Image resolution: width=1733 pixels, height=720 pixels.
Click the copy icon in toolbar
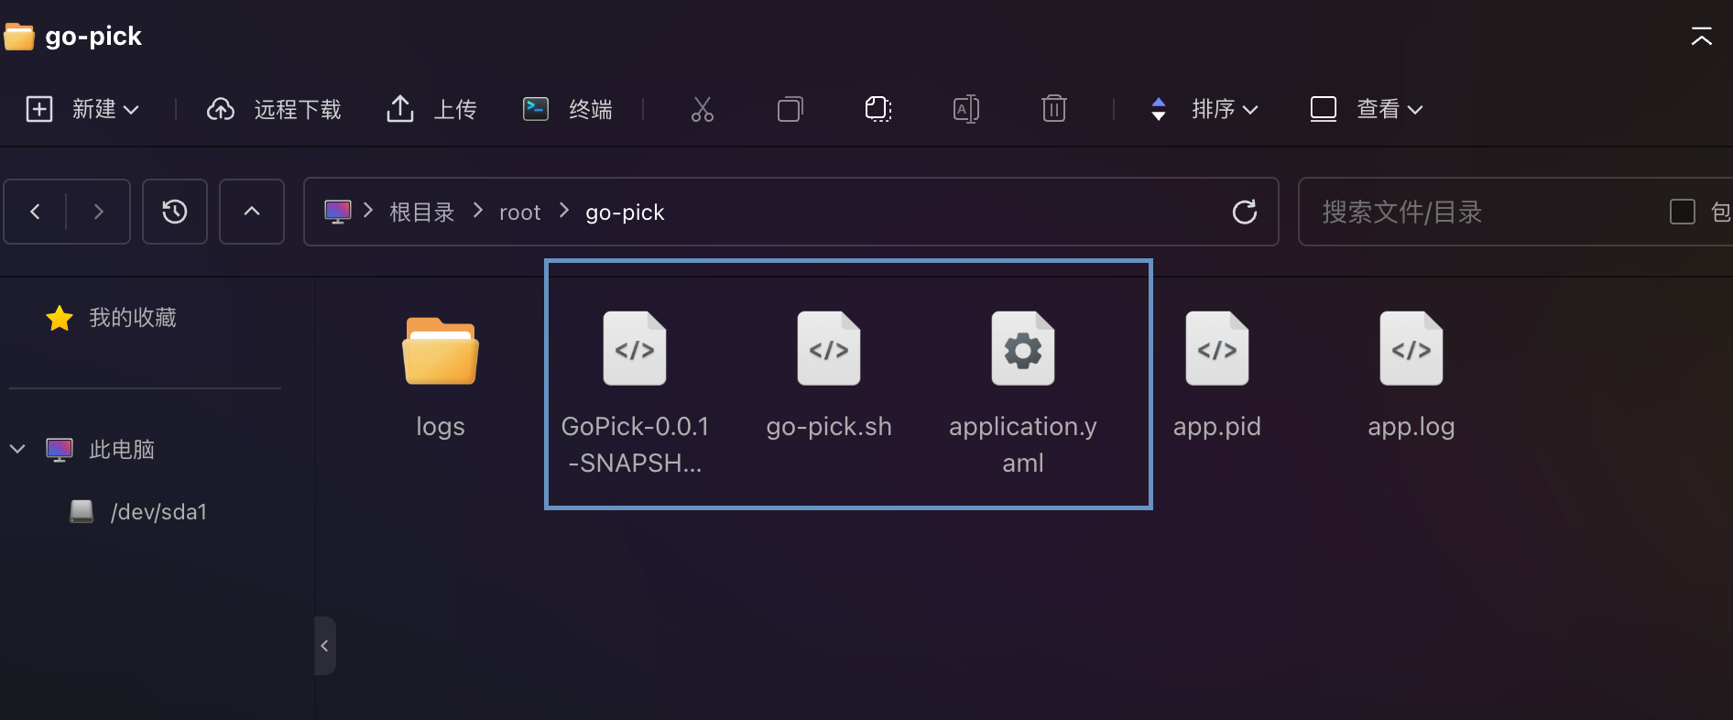point(790,109)
